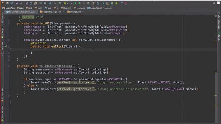Click Sync Project with Gradle icon
The width and height of the screenshot is (221, 124).
(103, 3)
